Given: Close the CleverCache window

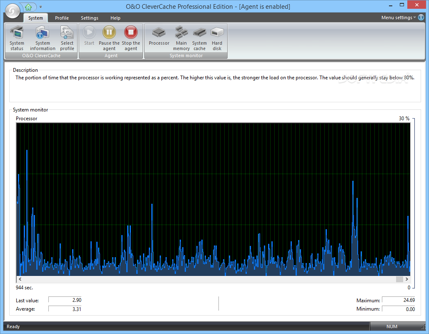Looking at the screenshot, I should point(417,5).
